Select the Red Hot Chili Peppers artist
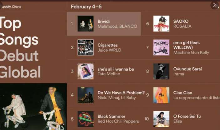220x130 pixels. click(118, 121)
